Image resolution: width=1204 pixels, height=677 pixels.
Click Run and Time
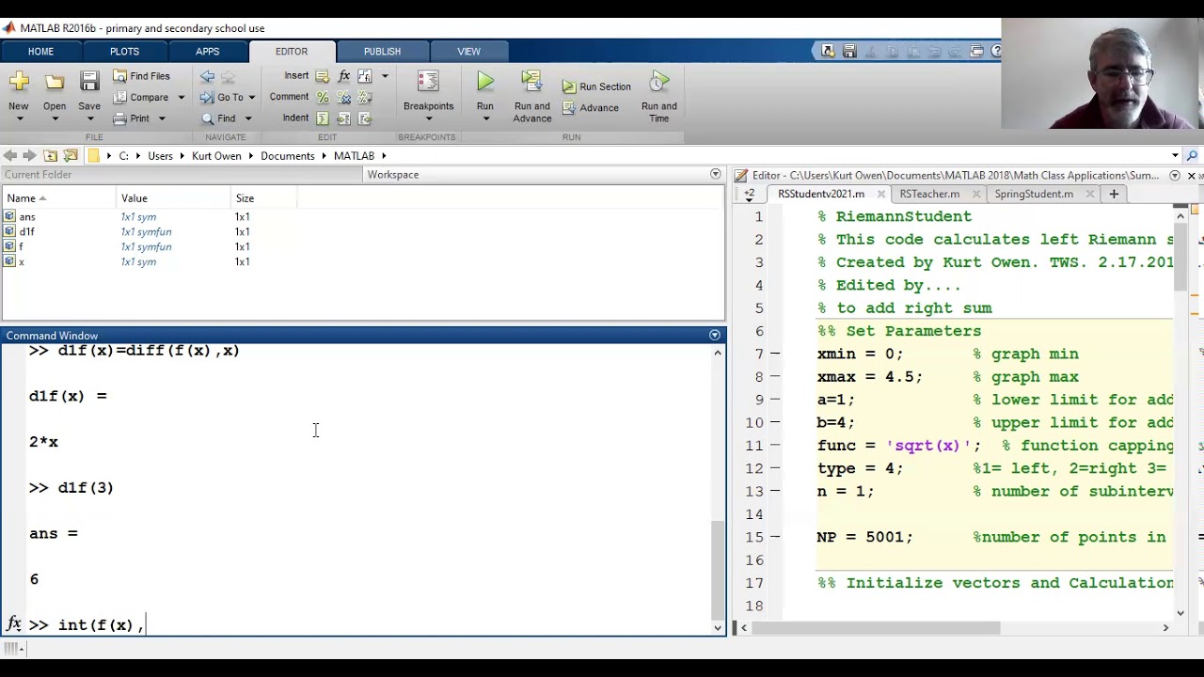(x=658, y=97)
